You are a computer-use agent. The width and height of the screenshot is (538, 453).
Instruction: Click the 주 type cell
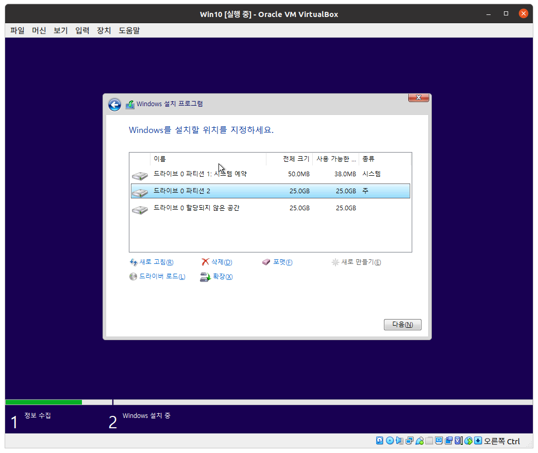pos(365,191)
